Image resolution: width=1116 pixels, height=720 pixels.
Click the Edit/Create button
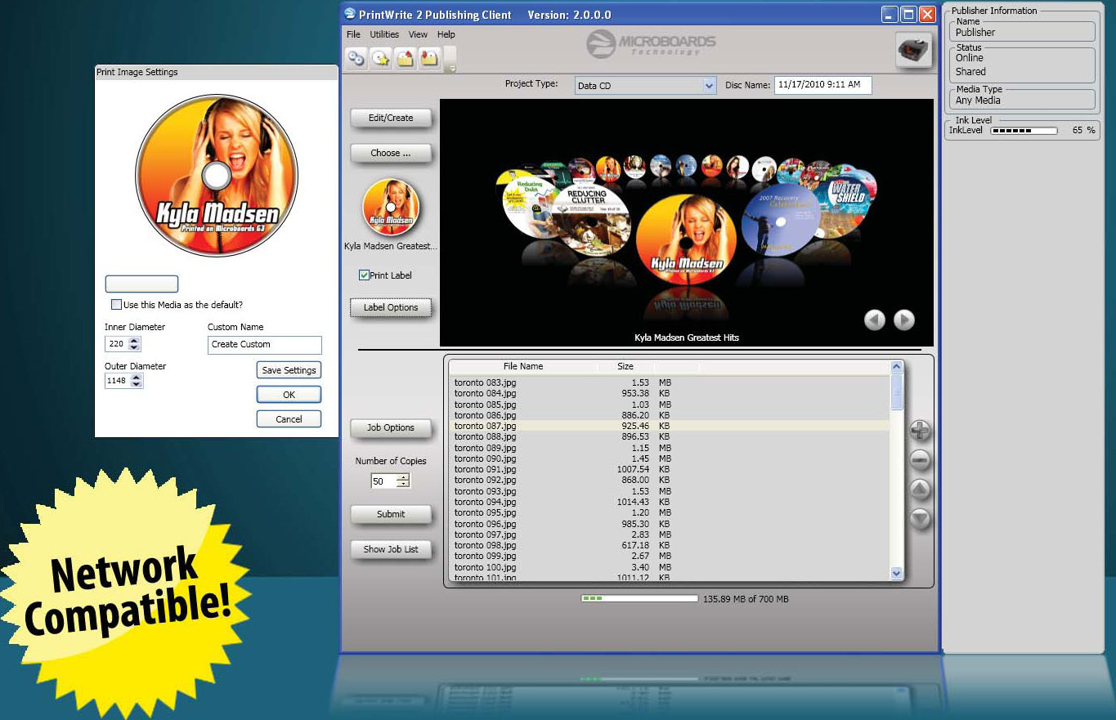point(391,118)
